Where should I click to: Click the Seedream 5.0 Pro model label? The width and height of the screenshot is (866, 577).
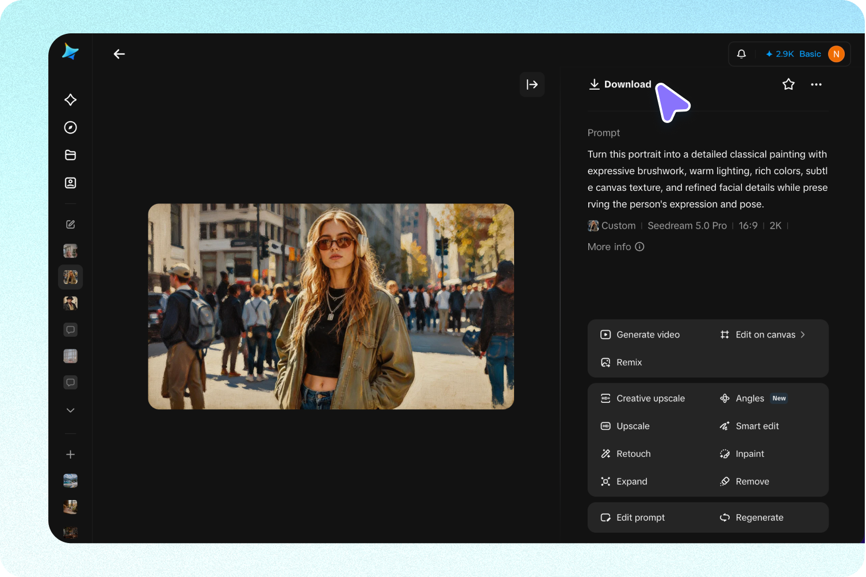pos(687,226)
